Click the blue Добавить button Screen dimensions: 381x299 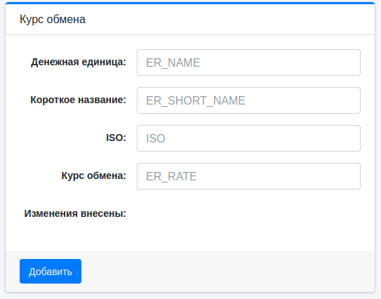[51, 272]
